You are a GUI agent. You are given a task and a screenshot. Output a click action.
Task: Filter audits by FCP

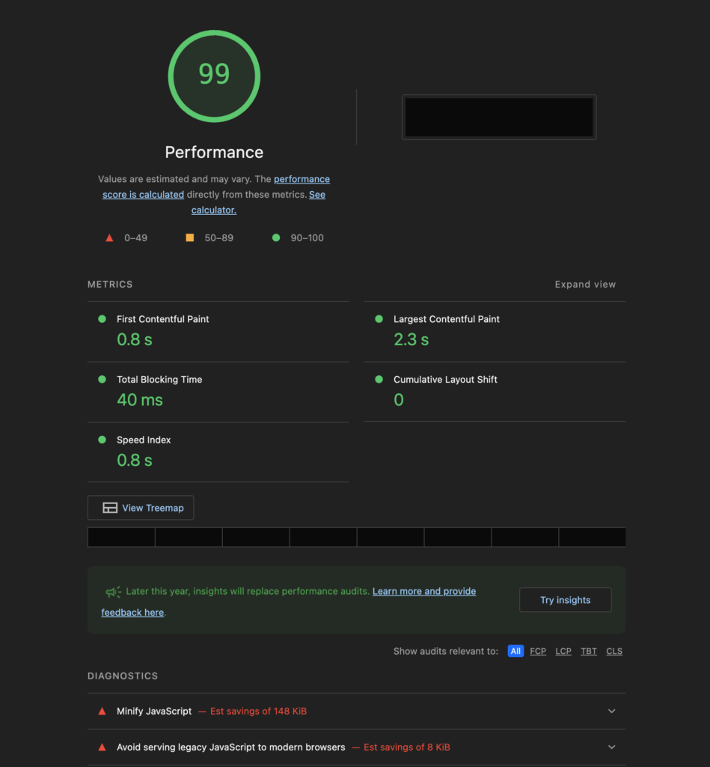[x=538, y=651]
